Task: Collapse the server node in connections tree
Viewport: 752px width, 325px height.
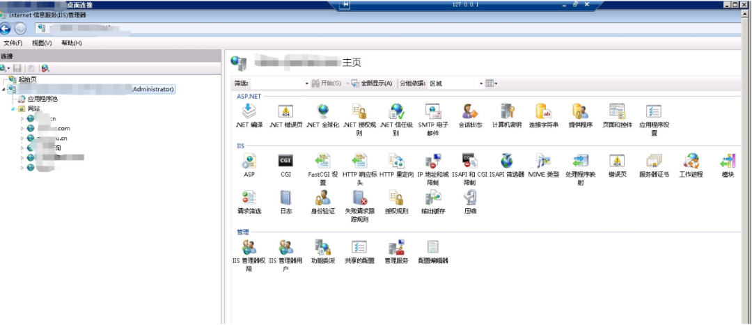Action: click(x=3, y=89)
